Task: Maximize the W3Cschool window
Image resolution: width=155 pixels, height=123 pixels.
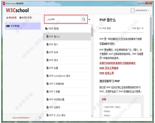Action: click(143, 3)
